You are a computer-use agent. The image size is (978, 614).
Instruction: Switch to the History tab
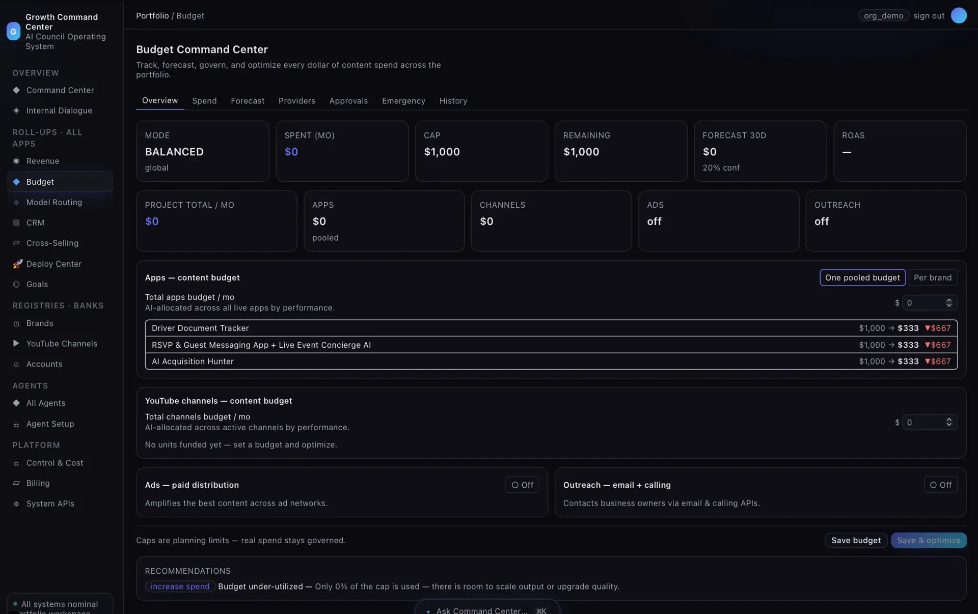(453, 101)
